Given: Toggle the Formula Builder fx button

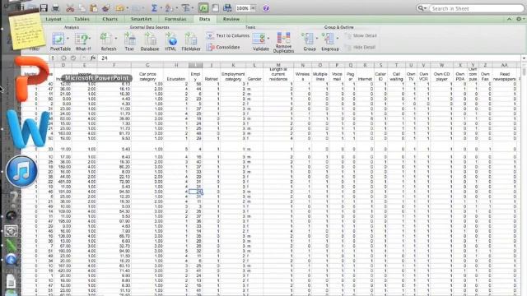Looking at the screenshot, I should tap(203, 7).
